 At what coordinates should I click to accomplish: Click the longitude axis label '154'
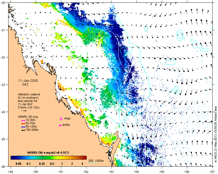[137, 172]
